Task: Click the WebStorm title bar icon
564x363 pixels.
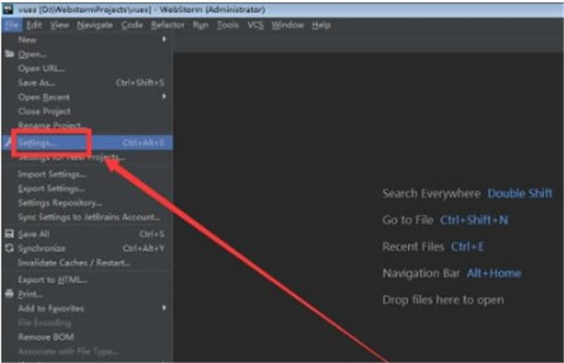Action: pos(8,9)
